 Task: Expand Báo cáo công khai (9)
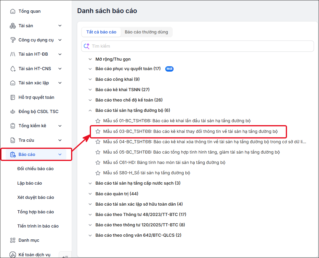[90, 79]
